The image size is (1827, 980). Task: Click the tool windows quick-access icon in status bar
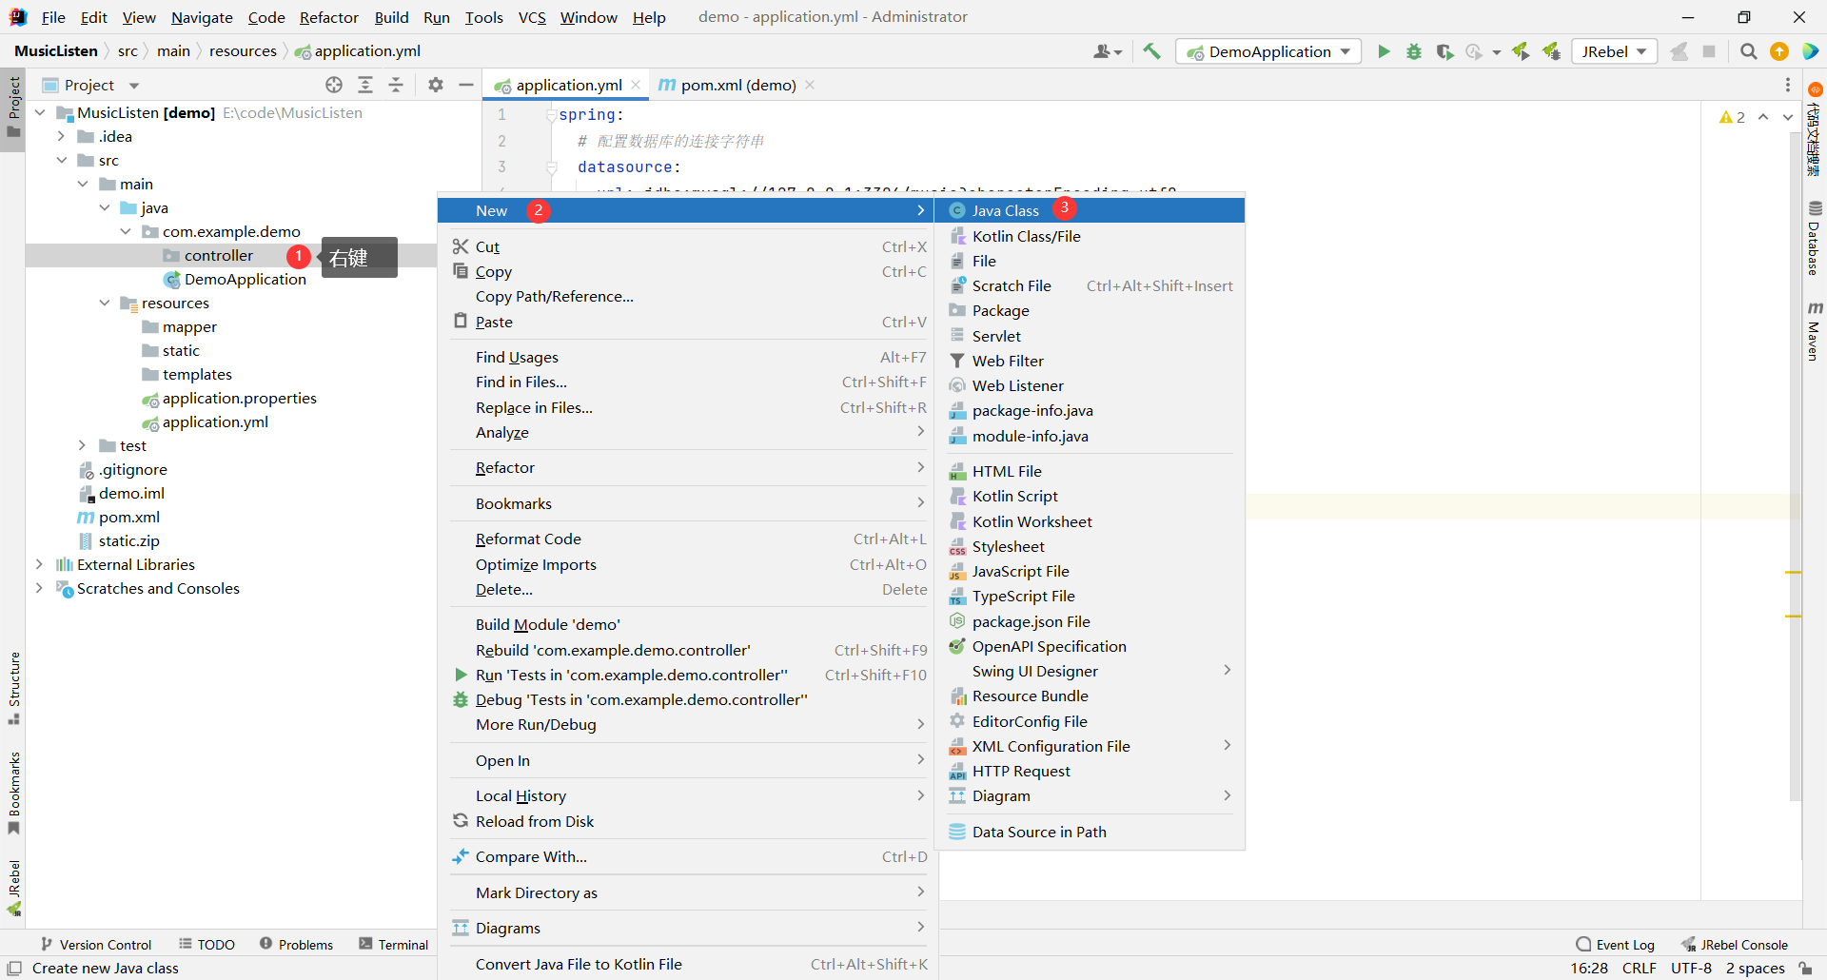[x=14, y=969]
